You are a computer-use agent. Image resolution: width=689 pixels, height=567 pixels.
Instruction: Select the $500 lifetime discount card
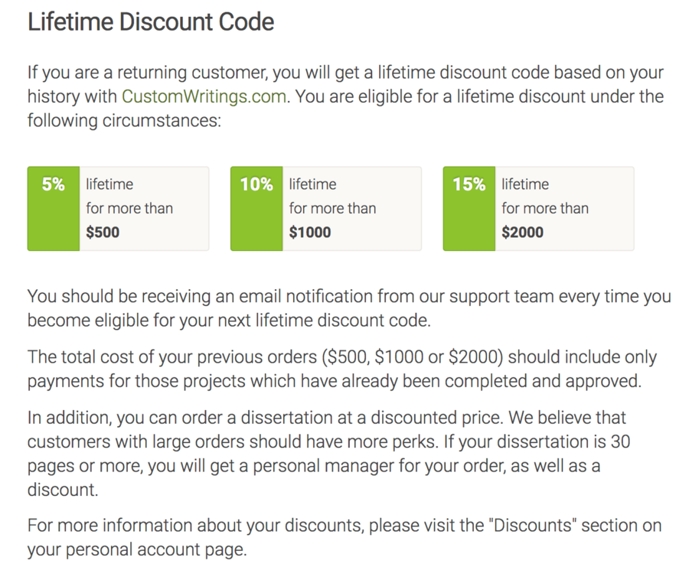[118, 209]
